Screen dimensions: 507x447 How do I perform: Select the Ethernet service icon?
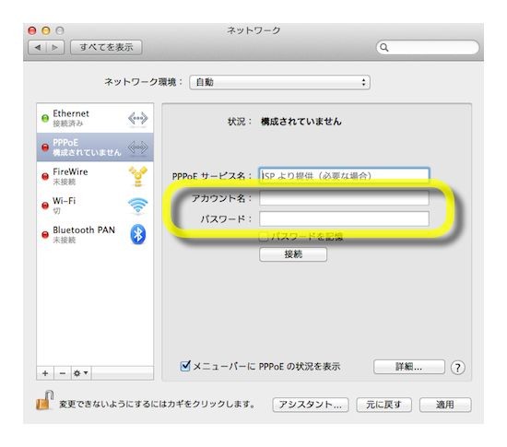pos(138,119)
